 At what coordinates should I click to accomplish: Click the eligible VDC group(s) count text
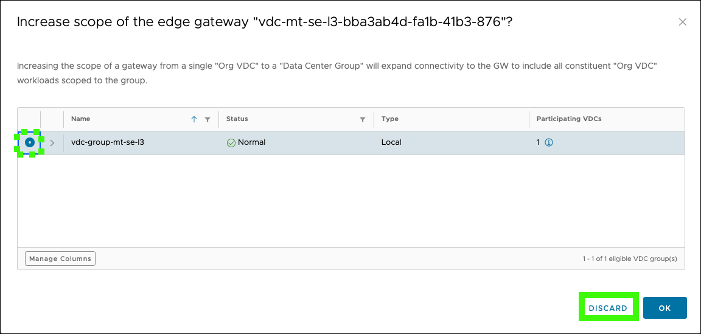629,259
